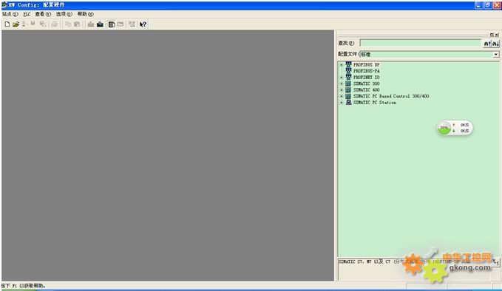Select the PROFIBUS-PA catalog entry
502x291 pixels.
click(366, 71)
